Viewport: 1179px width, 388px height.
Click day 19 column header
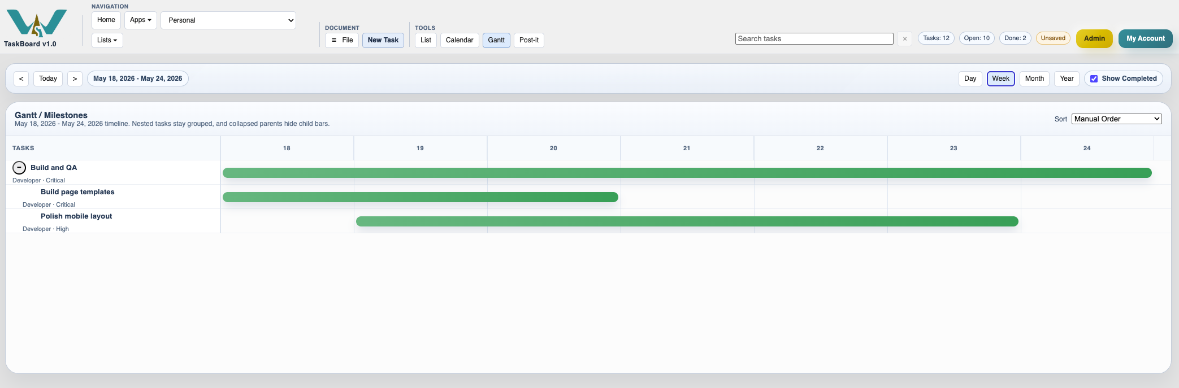pyautogui.click(x=420, y=148)
